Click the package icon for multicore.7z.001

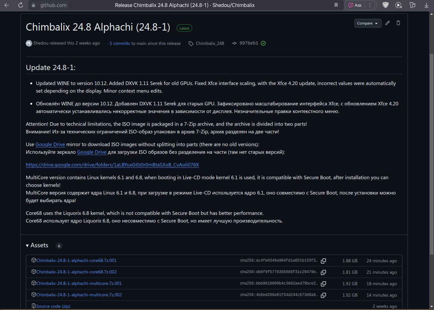33,283
